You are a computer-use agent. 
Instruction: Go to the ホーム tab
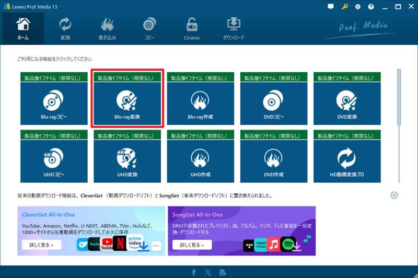coord(23,29)
